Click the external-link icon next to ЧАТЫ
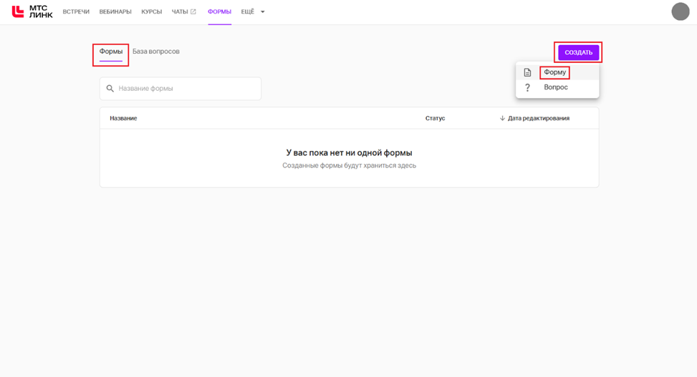This screenshot has height=377, width=697. pyautogui.click(x=193, y=12)
